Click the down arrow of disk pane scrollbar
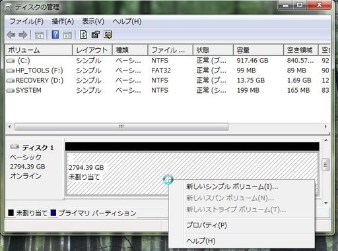 click(326, 203)
